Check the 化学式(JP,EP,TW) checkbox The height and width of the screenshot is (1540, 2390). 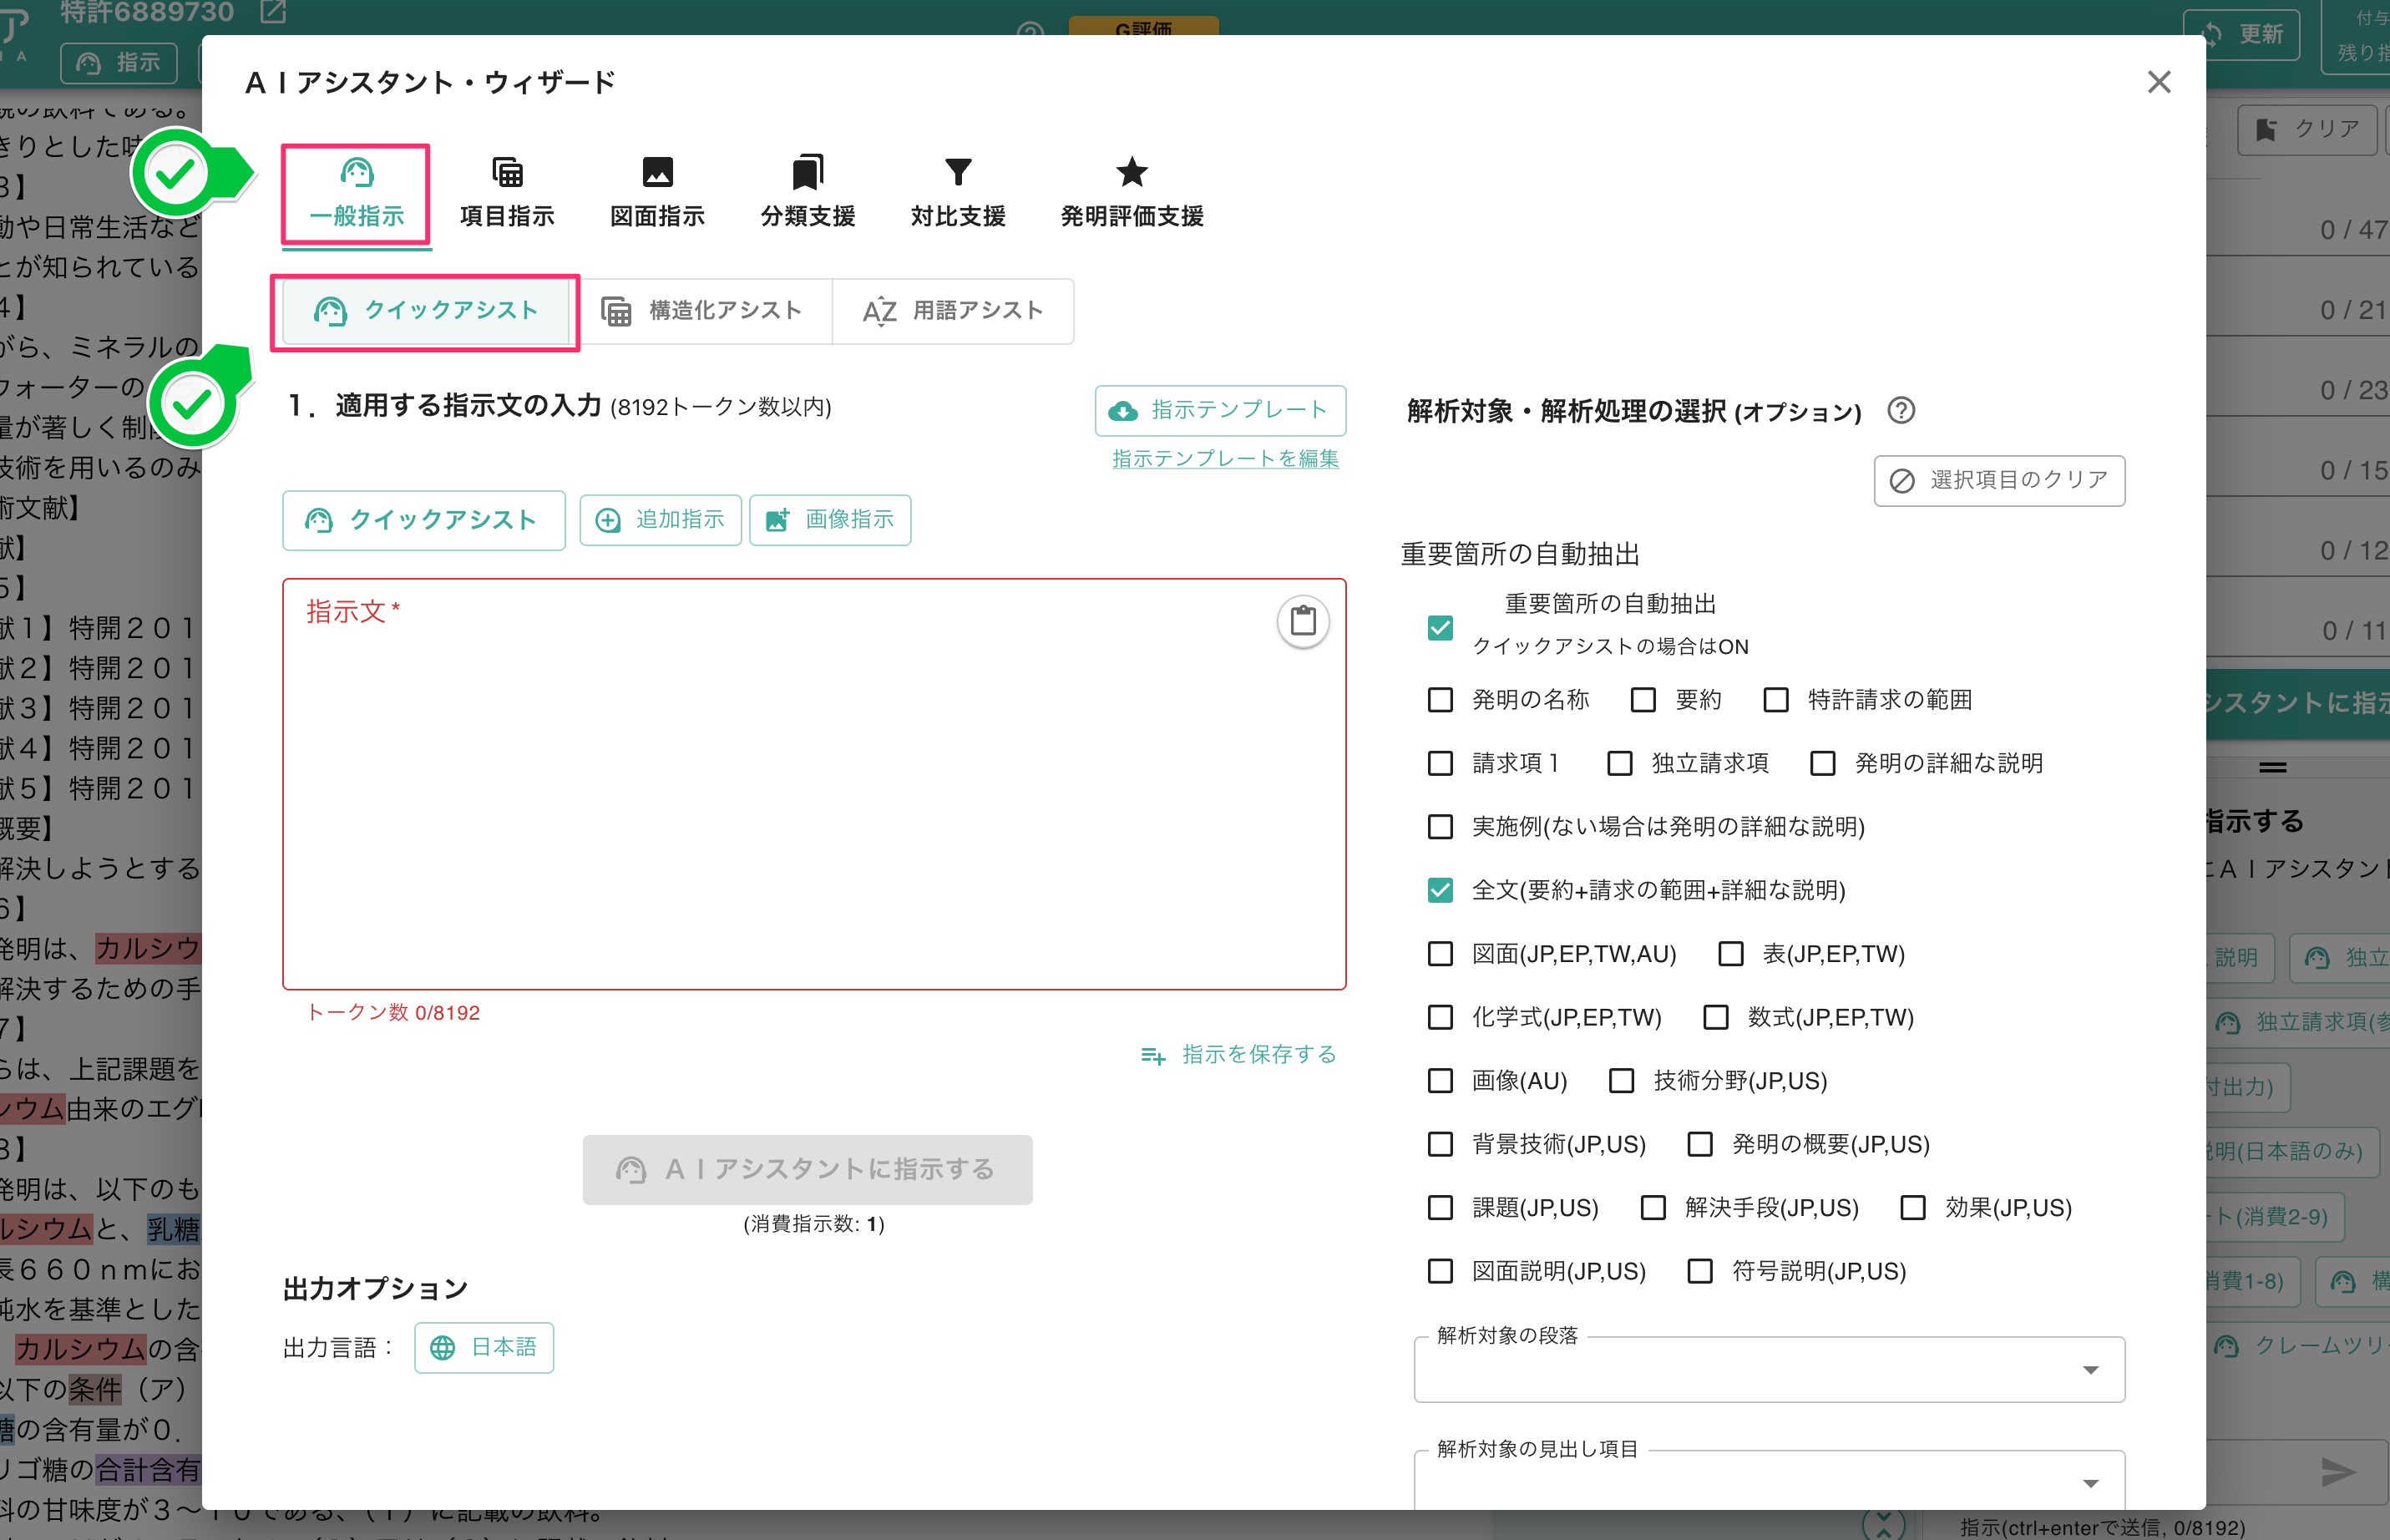point(1440,1017)
